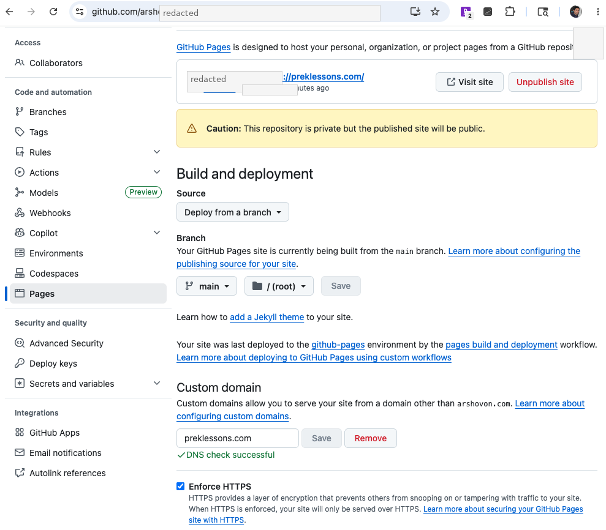Open the preklessons.com site link
This screenshot has width=606, height=530.
323,77
